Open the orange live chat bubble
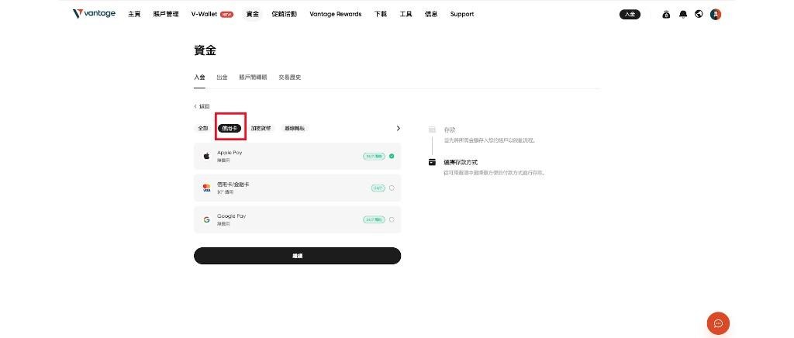Viewport: 794px width, 338px height. pos(718,323)
